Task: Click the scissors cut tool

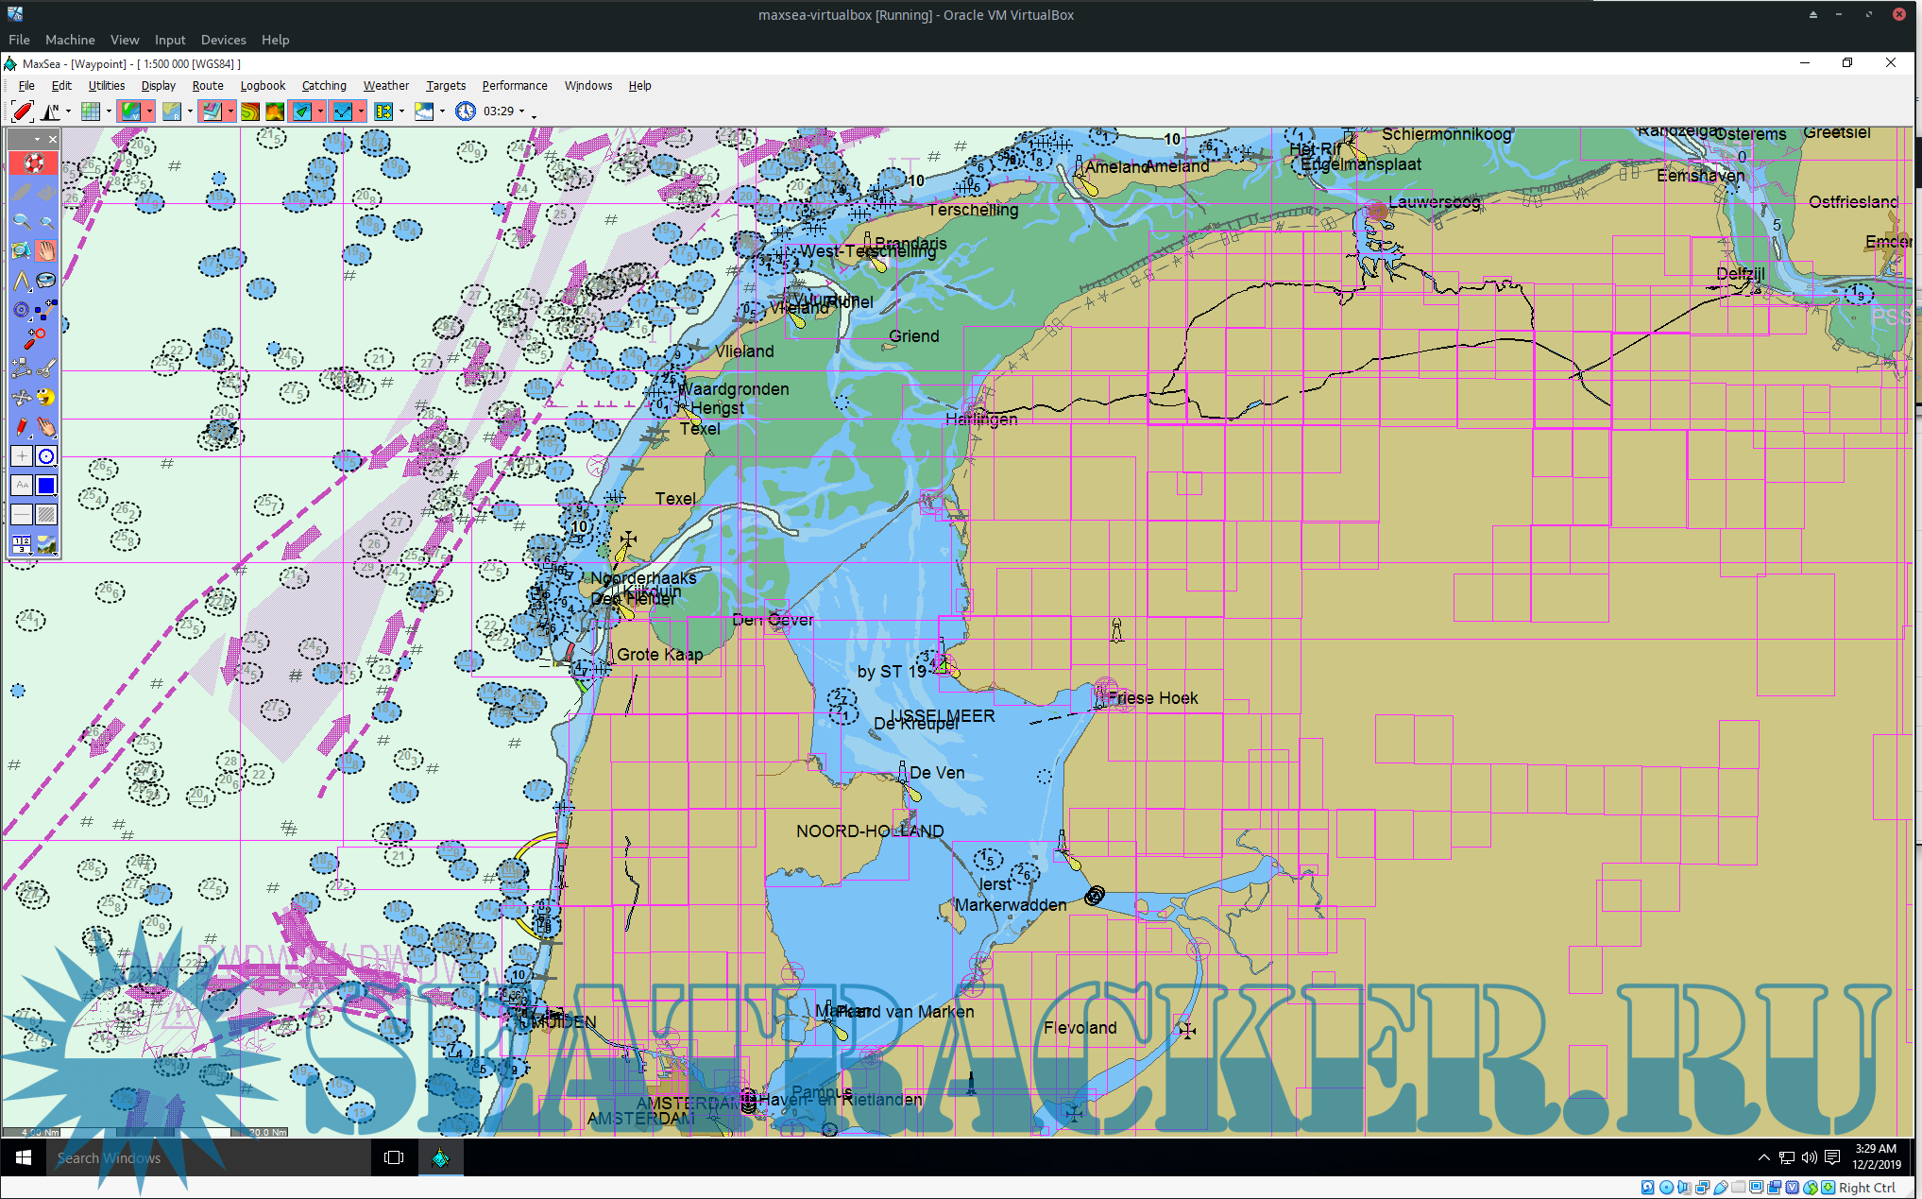Action: 45,368
